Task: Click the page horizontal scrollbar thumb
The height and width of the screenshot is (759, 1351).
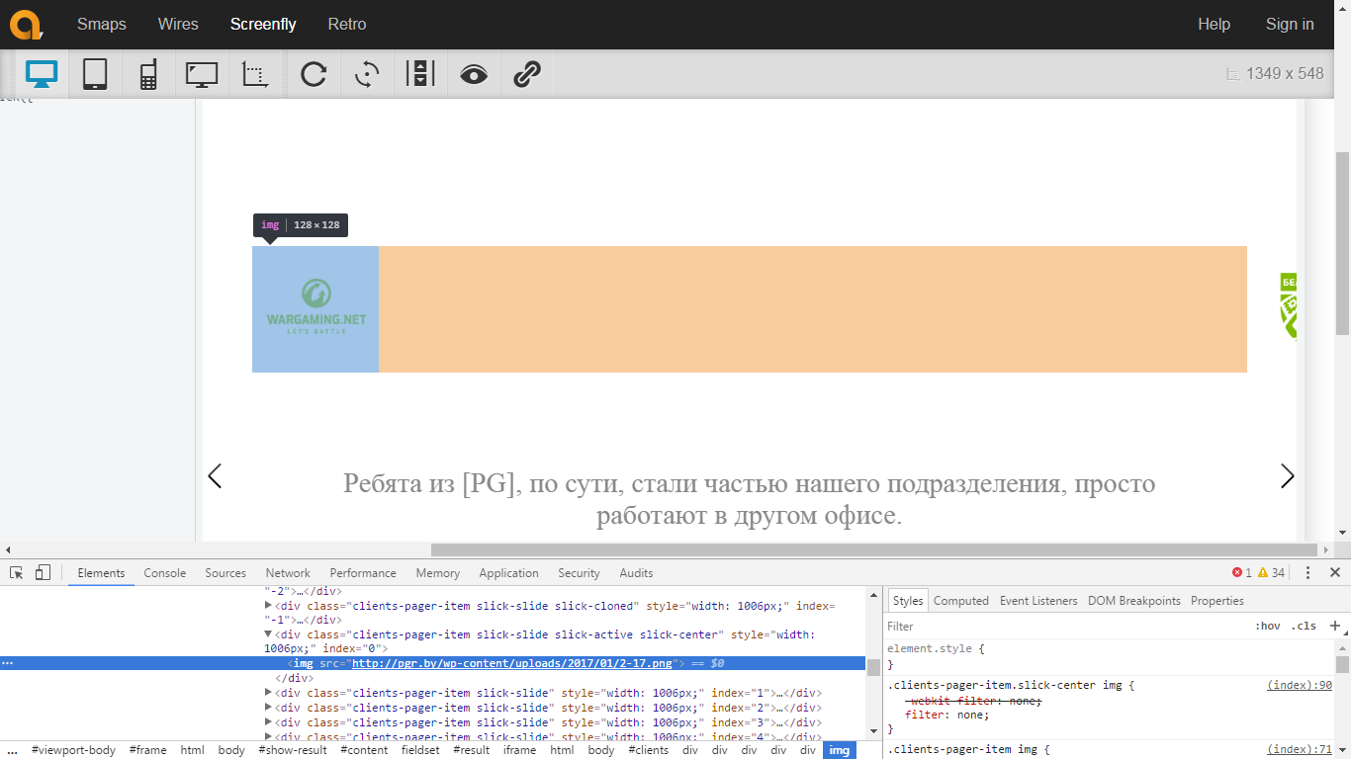Action: click(x=874, y=549)
